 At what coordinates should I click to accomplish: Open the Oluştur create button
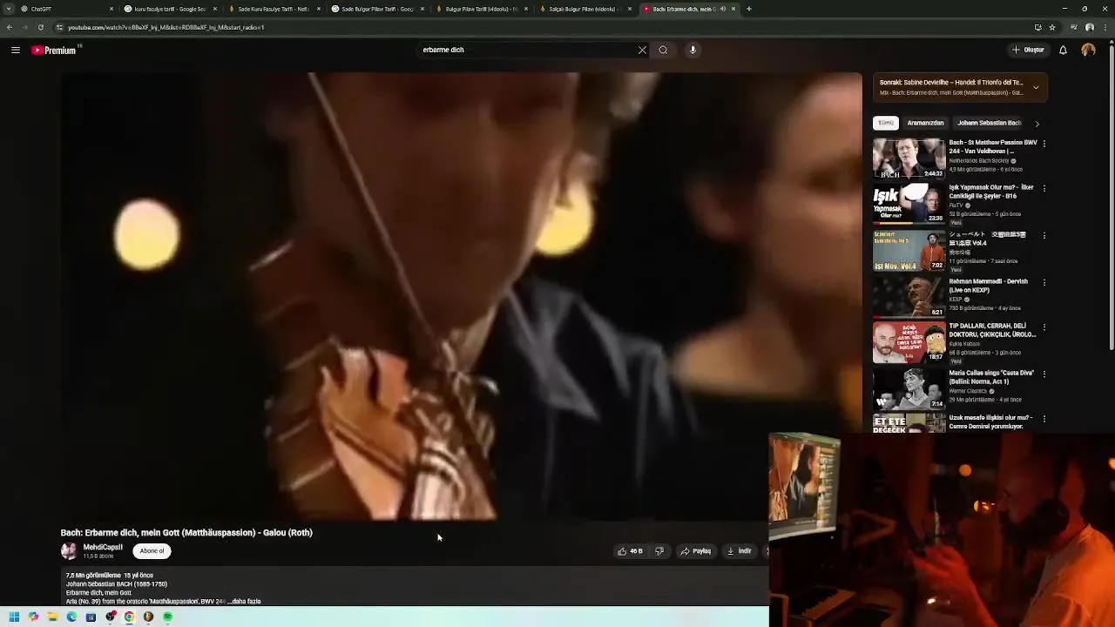tap(1028, 50)
